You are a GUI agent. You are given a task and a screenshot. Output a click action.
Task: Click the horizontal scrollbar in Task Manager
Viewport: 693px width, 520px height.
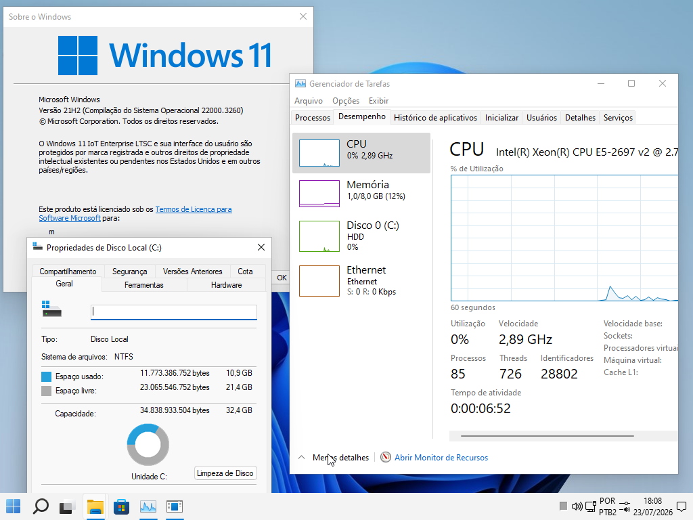[547, 436]
